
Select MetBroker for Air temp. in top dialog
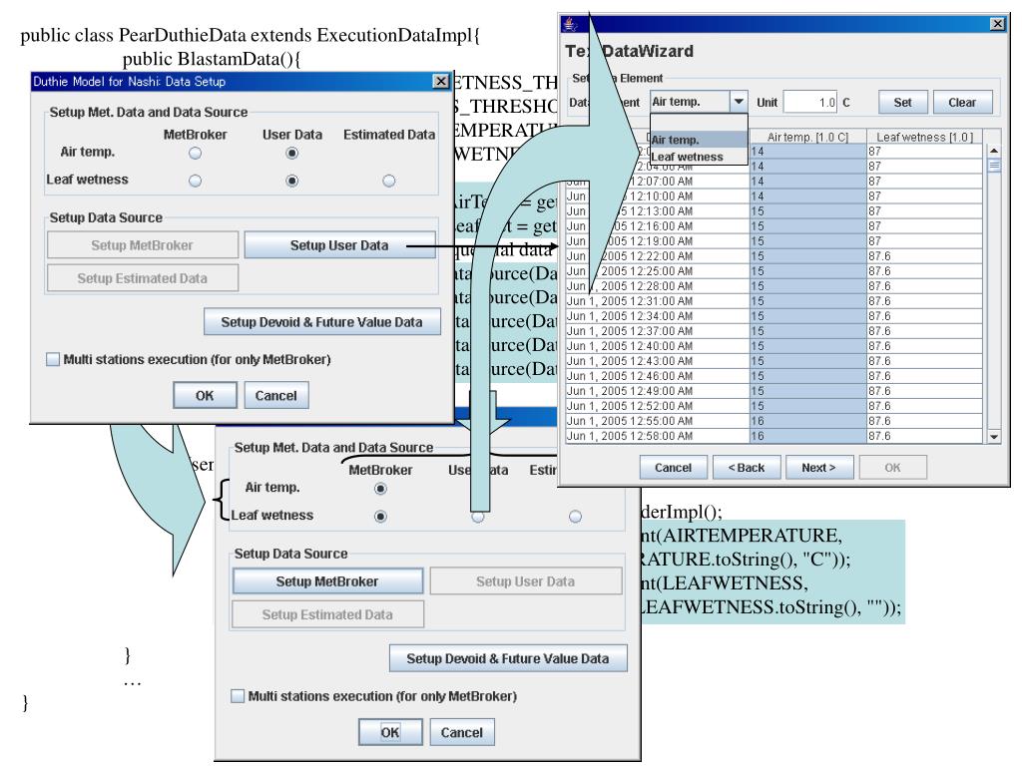(x=195, y=153)
